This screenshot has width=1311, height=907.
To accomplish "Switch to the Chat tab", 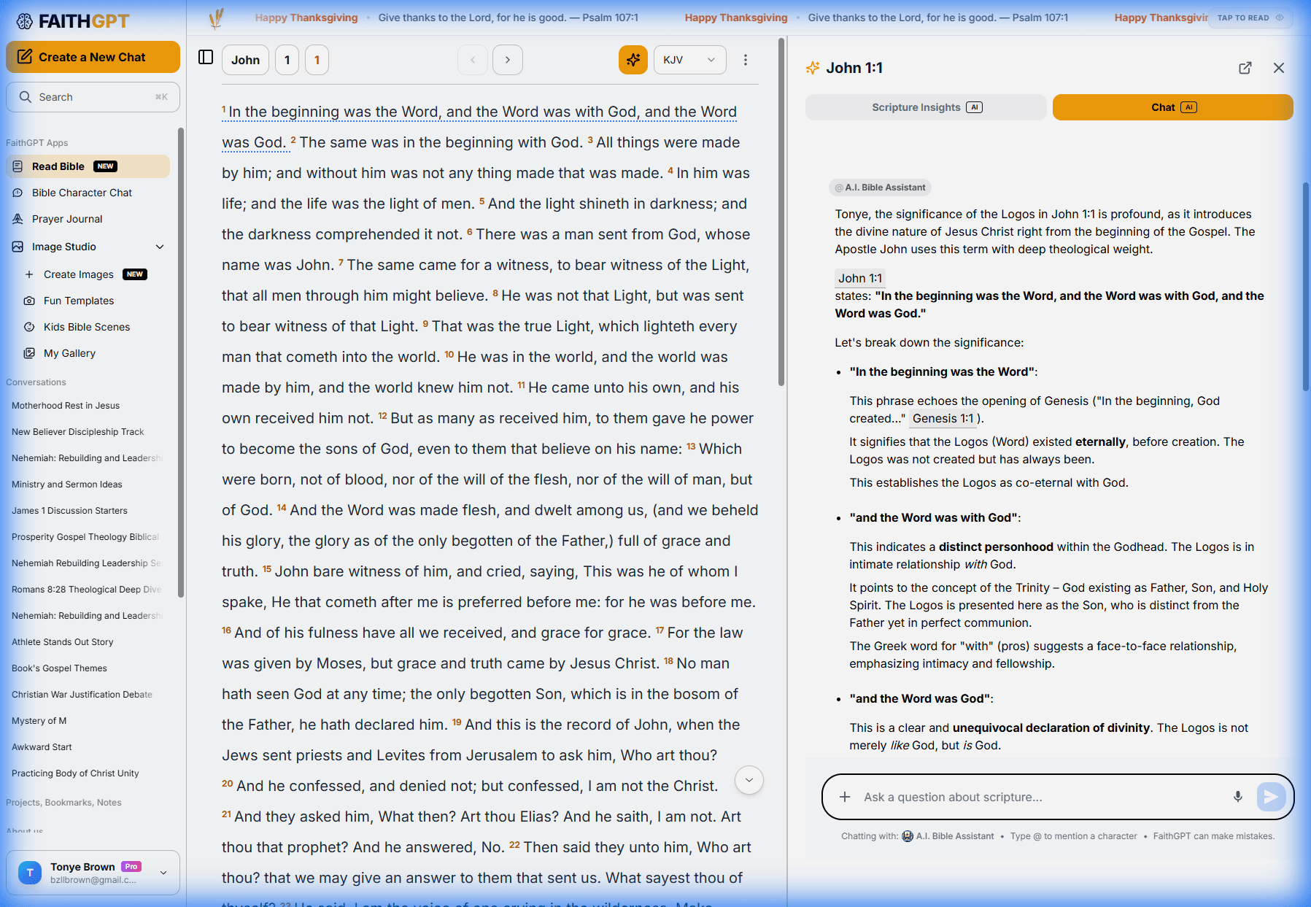I will pyautogui.click(x=1173, y=107).
